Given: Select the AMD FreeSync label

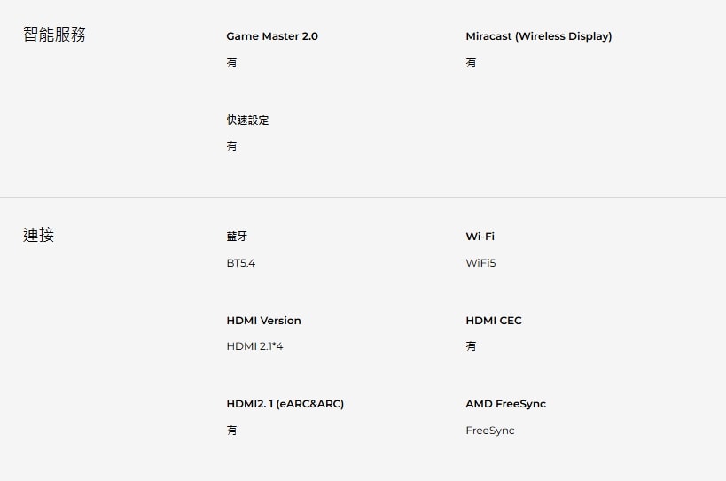Looking at the screenshot, I should (505, 404).
